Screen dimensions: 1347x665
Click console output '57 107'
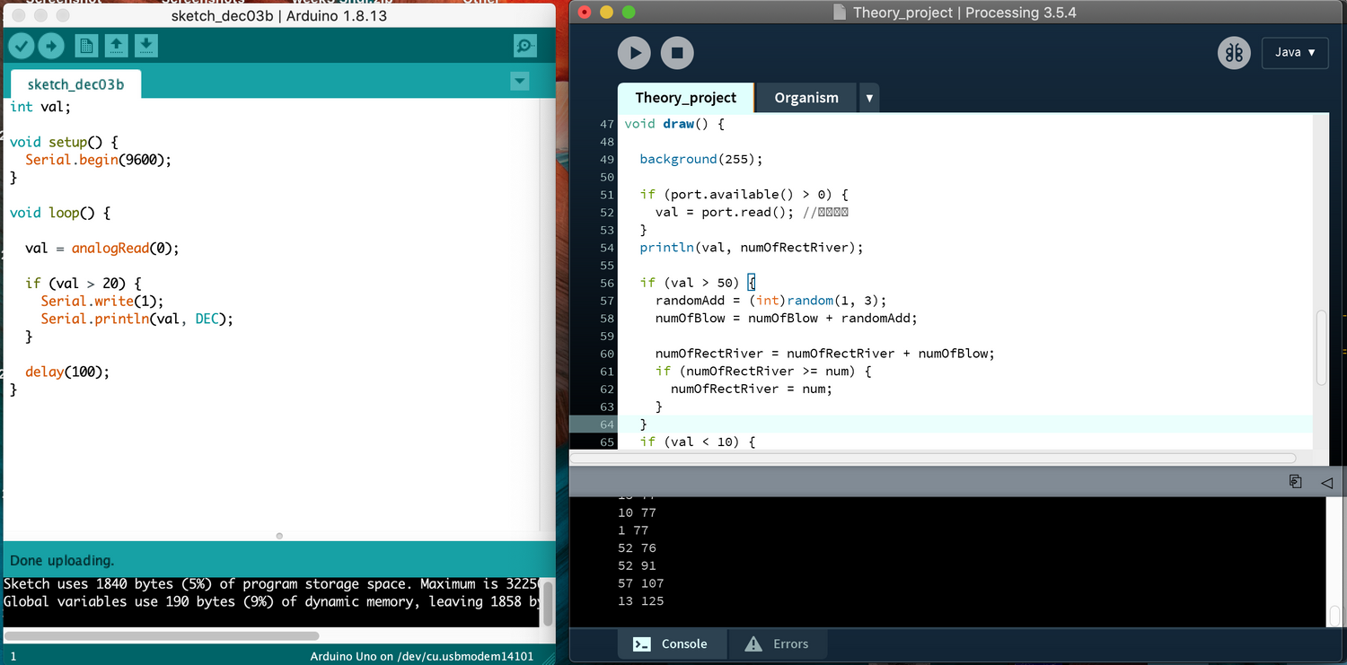pyautogui.click(x=640, y=583)
